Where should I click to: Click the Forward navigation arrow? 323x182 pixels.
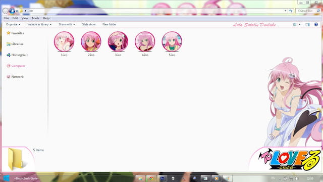[x=12, y=11]
